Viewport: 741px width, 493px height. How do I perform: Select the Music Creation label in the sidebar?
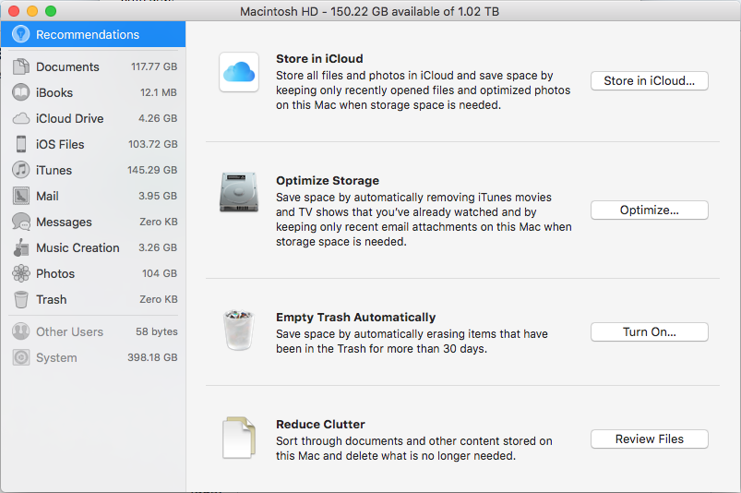[78, 247]
